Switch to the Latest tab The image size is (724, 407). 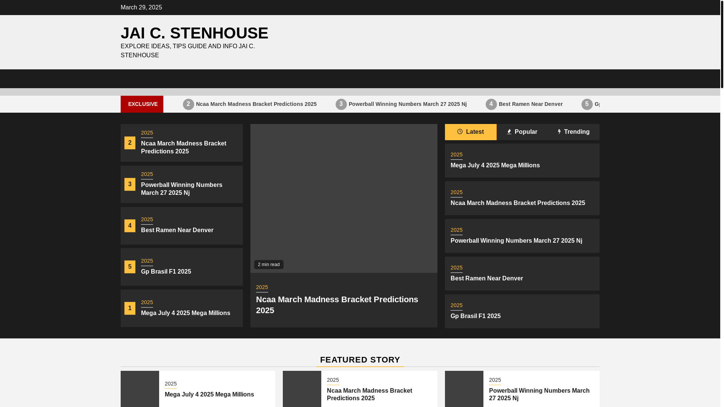pos(471,132)
